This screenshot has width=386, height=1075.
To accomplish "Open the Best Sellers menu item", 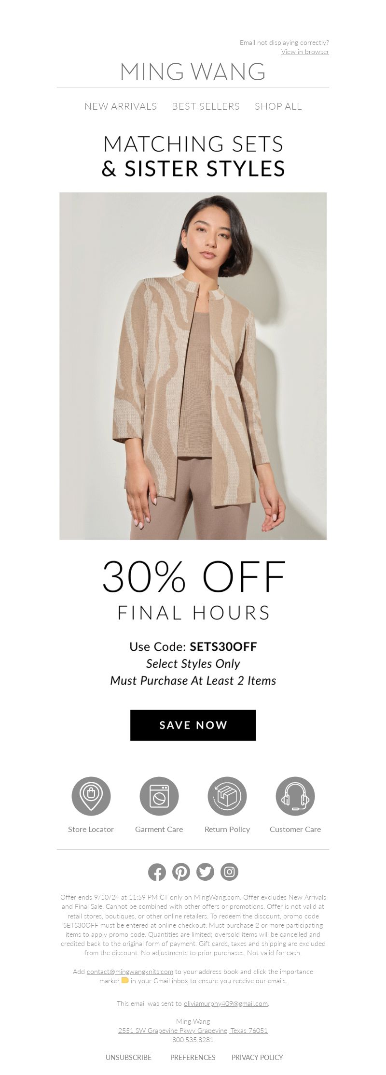I will (206, 106).
